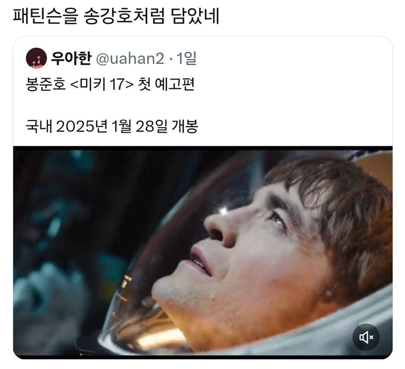Select the line 국내 2025년 1월 28일 개봉
Viewport: 405px width, 369px height.
coord(112,126)
